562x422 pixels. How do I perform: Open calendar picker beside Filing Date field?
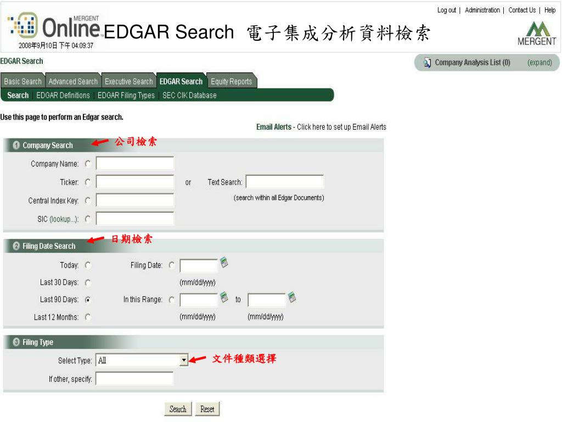pos(224,262)
